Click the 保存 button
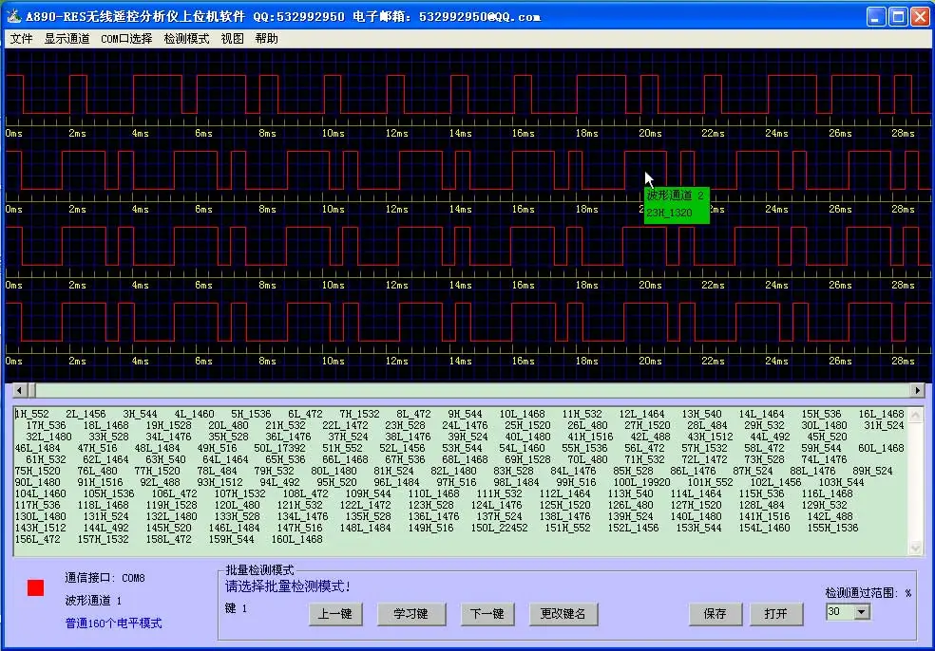The image size is (935, 651). [715, 614]
